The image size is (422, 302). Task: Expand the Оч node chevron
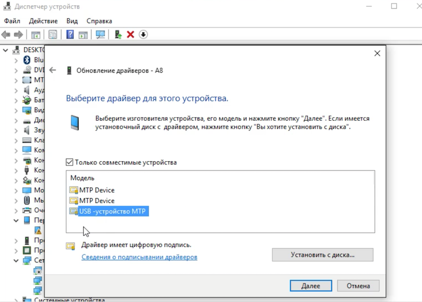[x=16, y=211]
